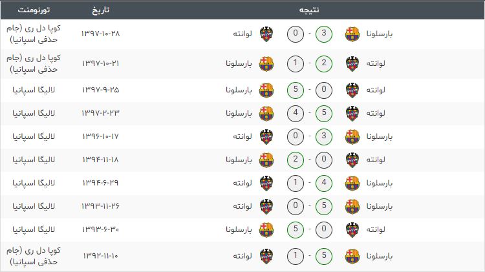Click Barcelona crest in 1397-10-28 match row
The image size is (485, 272).
point(352,34)
